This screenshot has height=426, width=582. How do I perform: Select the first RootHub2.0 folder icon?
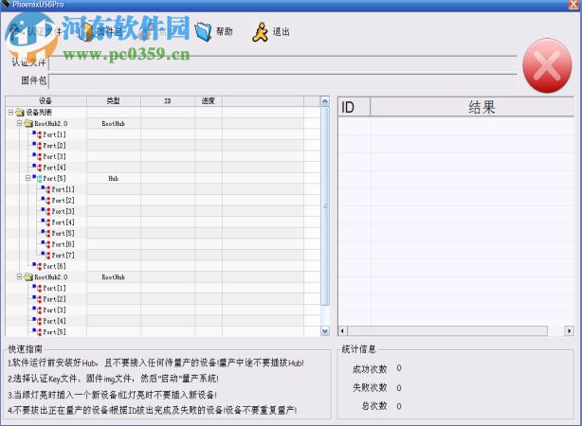tap(28, 123)
